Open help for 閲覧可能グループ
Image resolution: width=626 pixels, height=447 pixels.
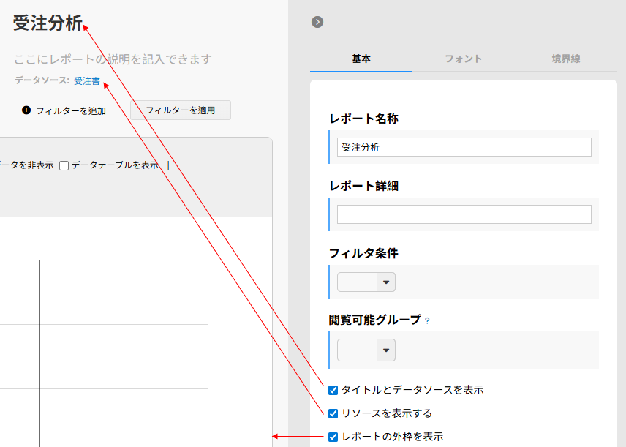(x=427, y=320)
